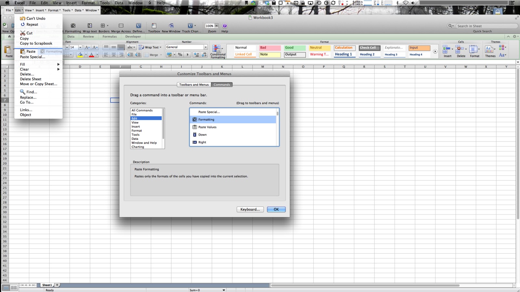
Task: Click the Keyboard button in the dialog
Action: [x=250, y=209]
